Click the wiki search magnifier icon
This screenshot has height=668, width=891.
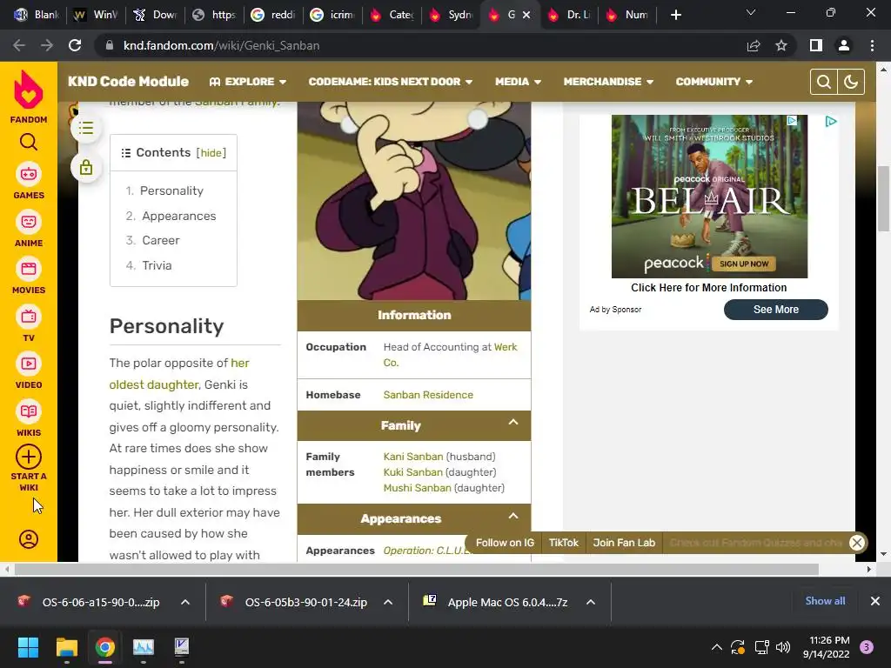pos(823,82)
